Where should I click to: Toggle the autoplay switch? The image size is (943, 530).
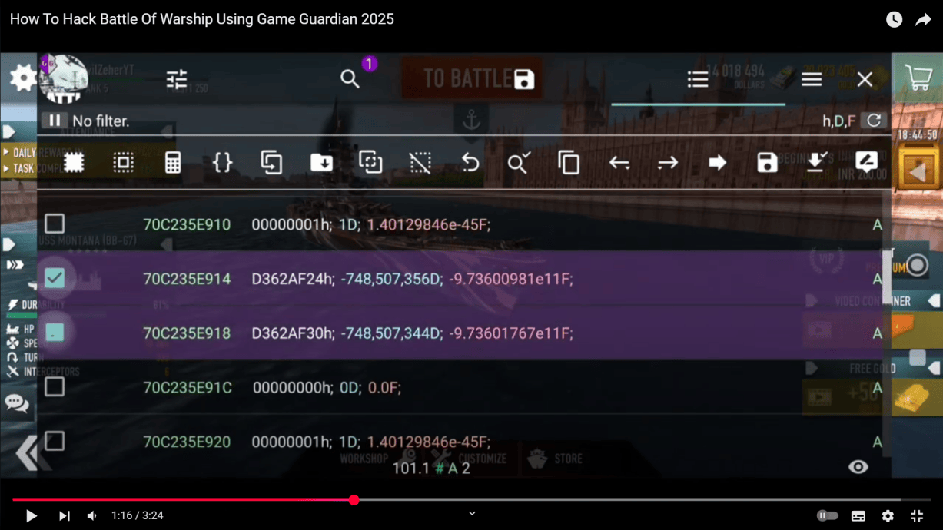coord(827,516)
